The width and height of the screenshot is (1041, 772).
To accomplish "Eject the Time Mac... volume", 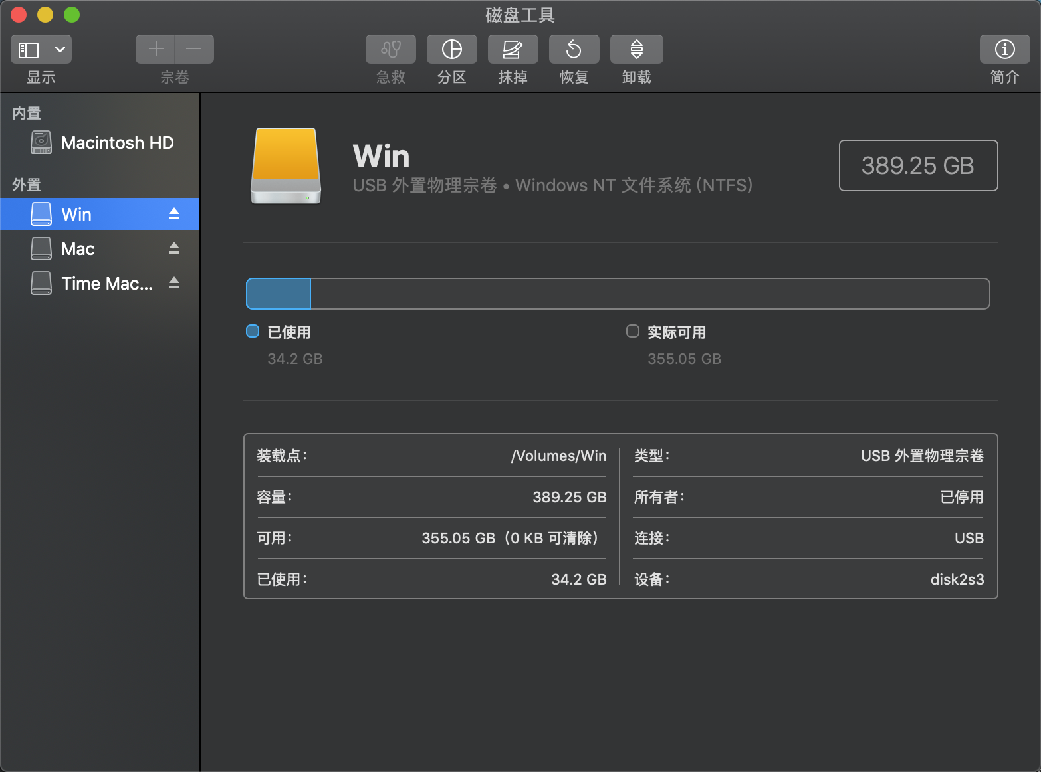I will pos(174,283).
